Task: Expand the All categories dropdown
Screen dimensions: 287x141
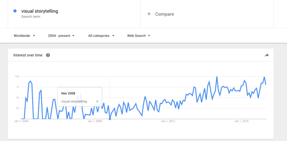Action: click(x=101, y=36)
